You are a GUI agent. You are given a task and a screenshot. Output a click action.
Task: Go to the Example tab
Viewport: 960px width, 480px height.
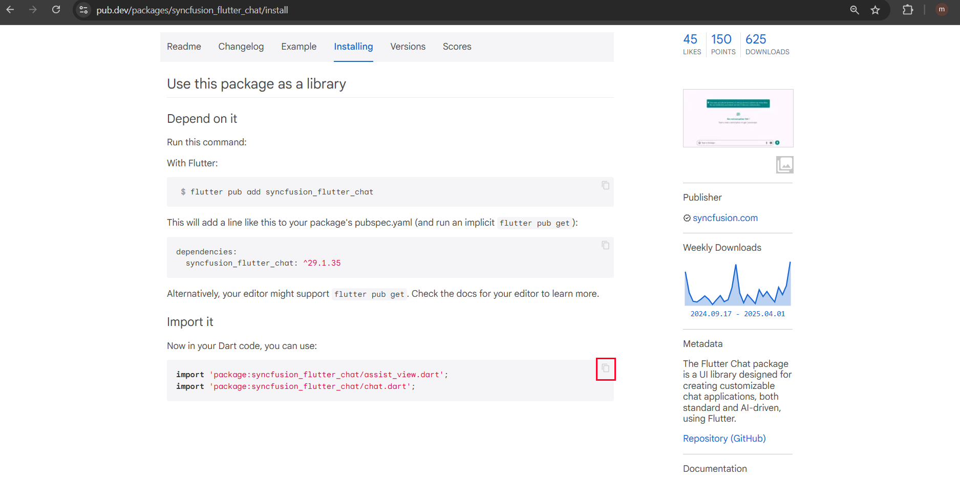298,47
